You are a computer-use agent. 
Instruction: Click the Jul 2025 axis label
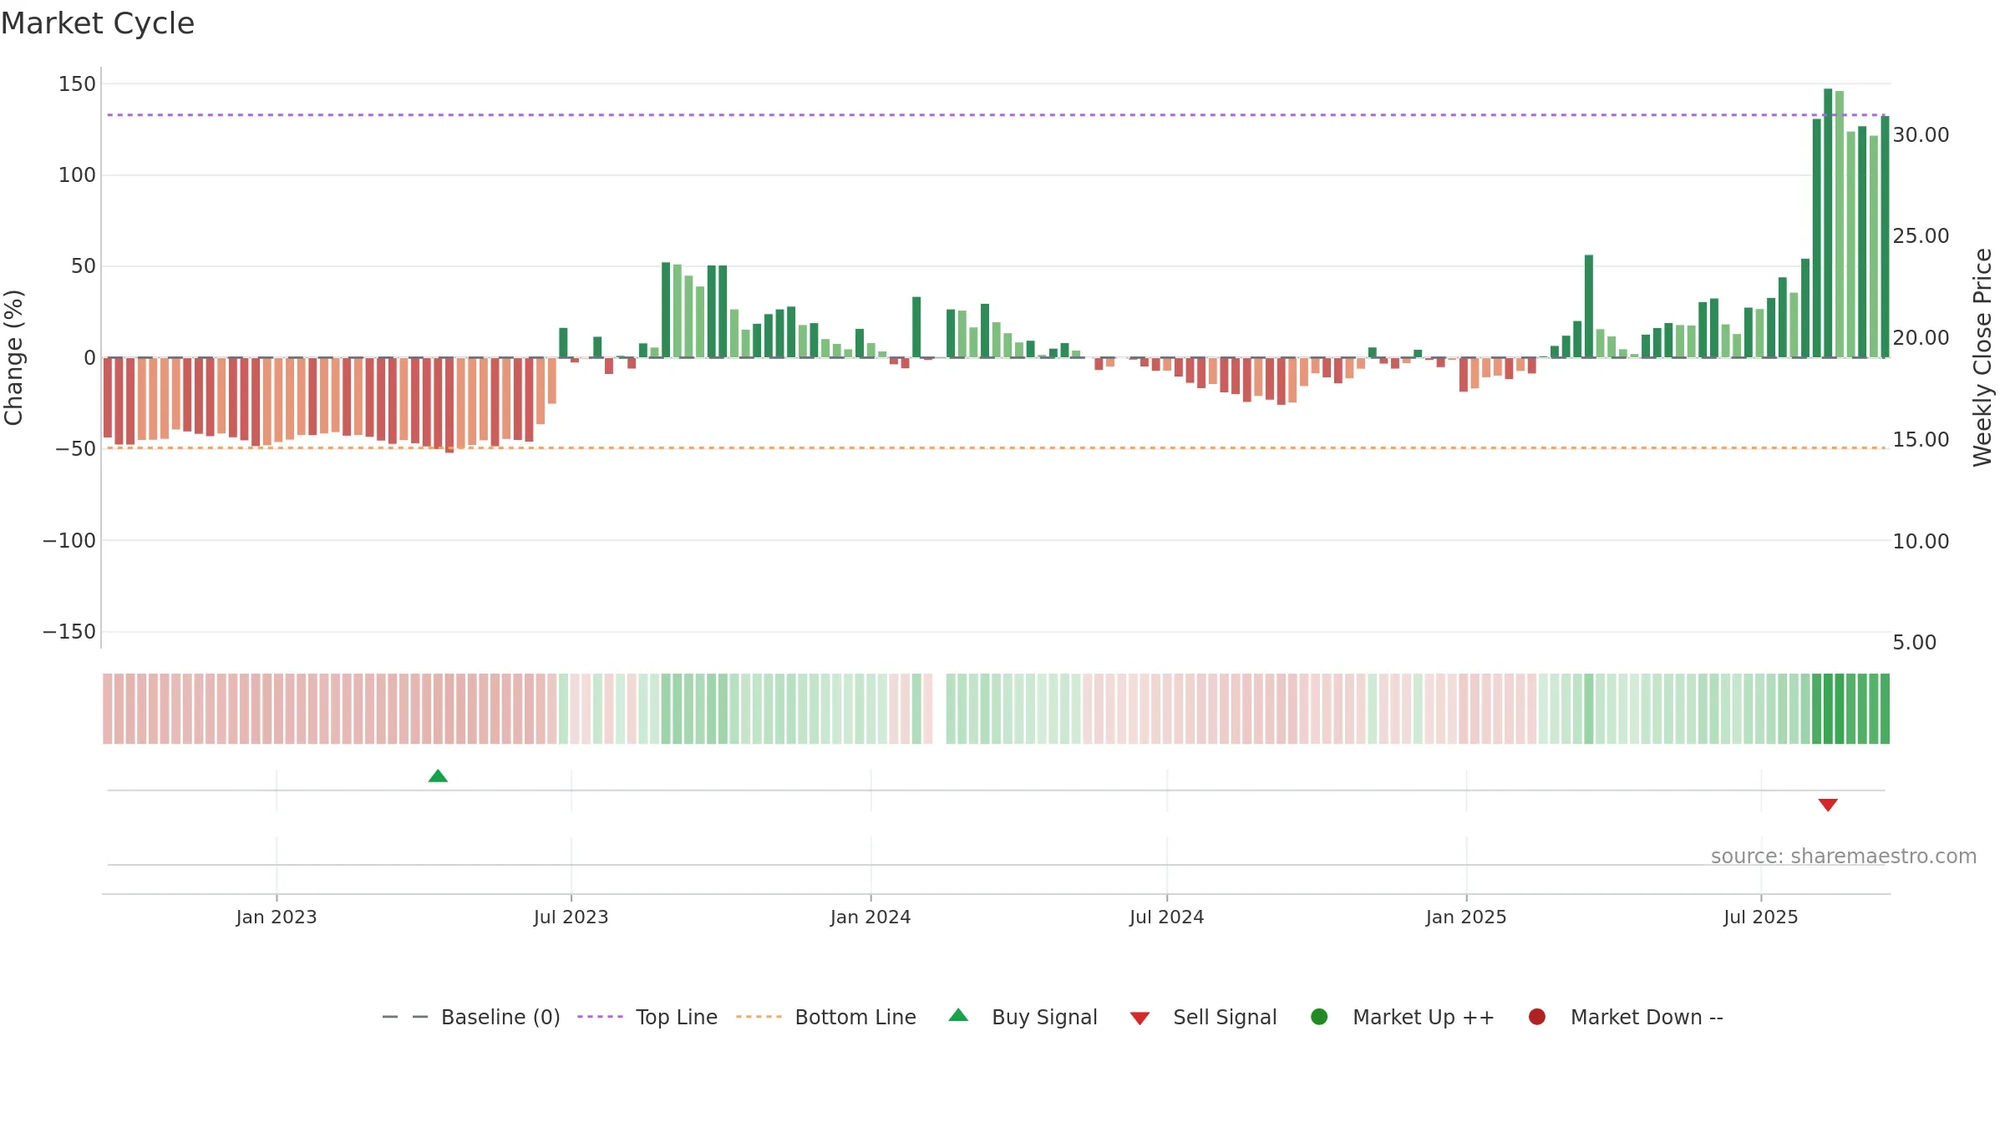tap(1761, 917)
